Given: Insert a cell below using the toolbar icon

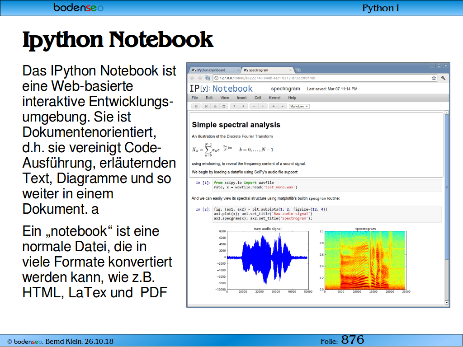Looking at the screenshot, I should click(263, 106).
